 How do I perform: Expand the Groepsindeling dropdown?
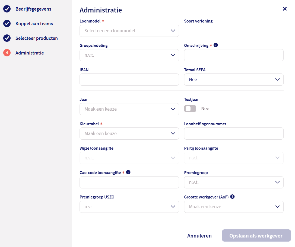[129, 55]
